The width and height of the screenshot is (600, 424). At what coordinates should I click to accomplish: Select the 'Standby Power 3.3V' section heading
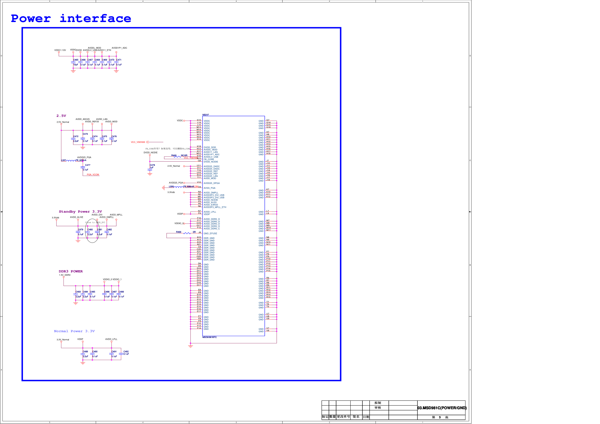click(x=80, y=212)
